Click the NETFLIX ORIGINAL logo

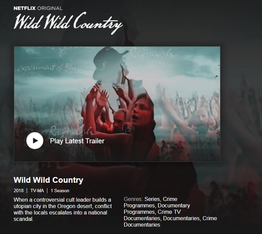(x=38, y=8)
